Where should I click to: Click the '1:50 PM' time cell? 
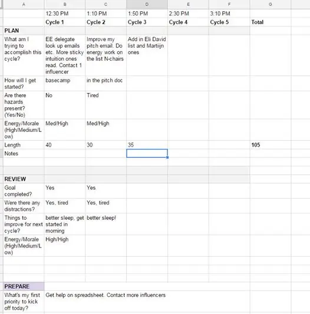click(x=147, y=14)
